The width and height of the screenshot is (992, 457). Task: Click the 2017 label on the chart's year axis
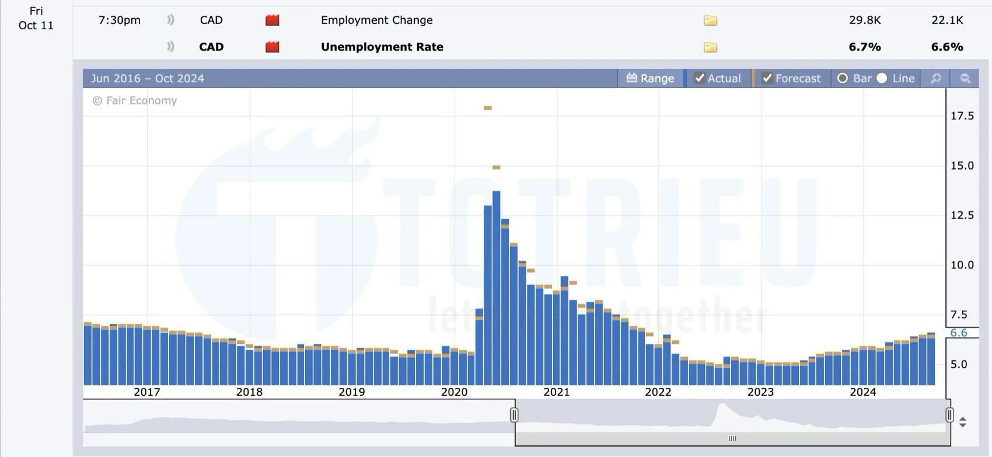coord(147,392)
